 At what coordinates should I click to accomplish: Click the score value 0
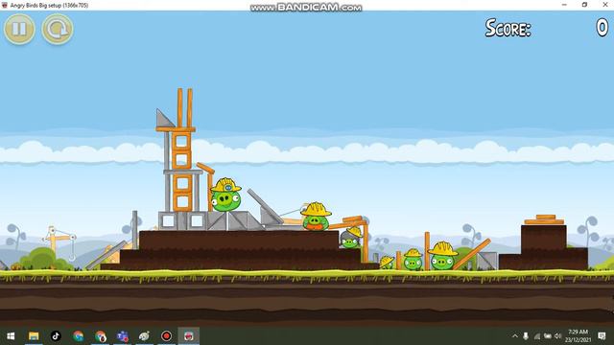602,28
